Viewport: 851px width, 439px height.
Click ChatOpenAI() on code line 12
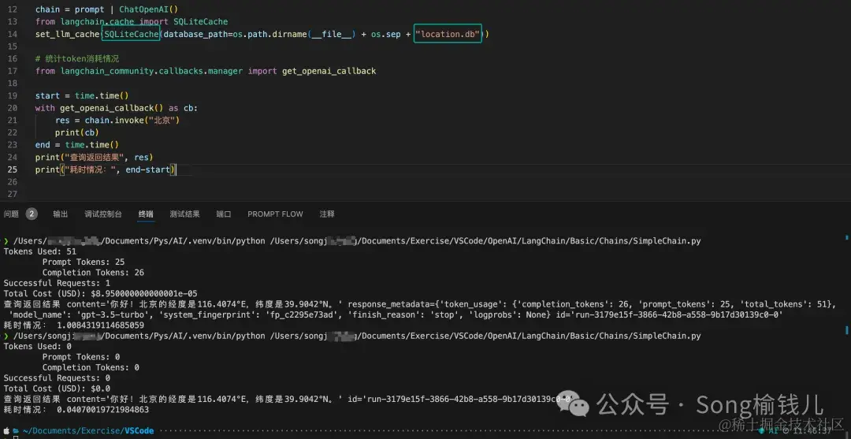[149, 9]
